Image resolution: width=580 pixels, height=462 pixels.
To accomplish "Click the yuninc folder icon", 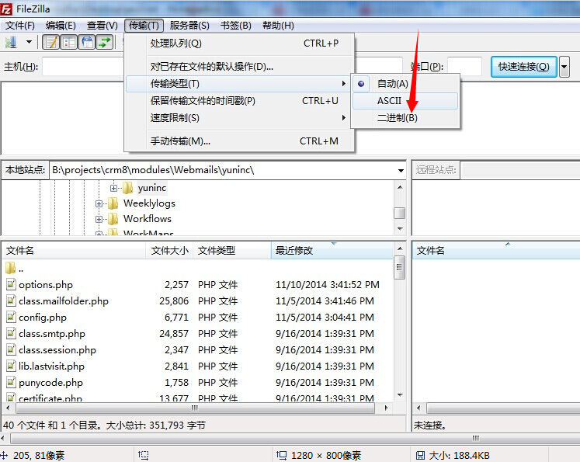I will [x=127, y=188].
